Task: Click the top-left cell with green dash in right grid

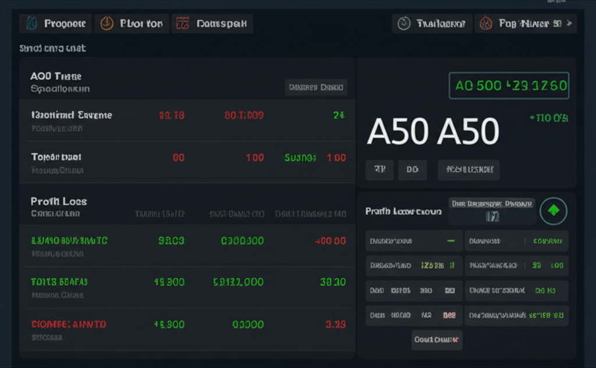Action: tap(414, 240)
